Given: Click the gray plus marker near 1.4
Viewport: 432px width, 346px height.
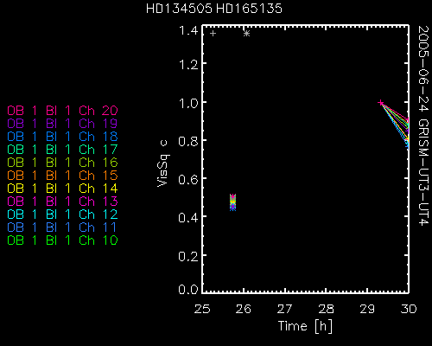Looking at the screenshot, I should [x=213, y=34].
